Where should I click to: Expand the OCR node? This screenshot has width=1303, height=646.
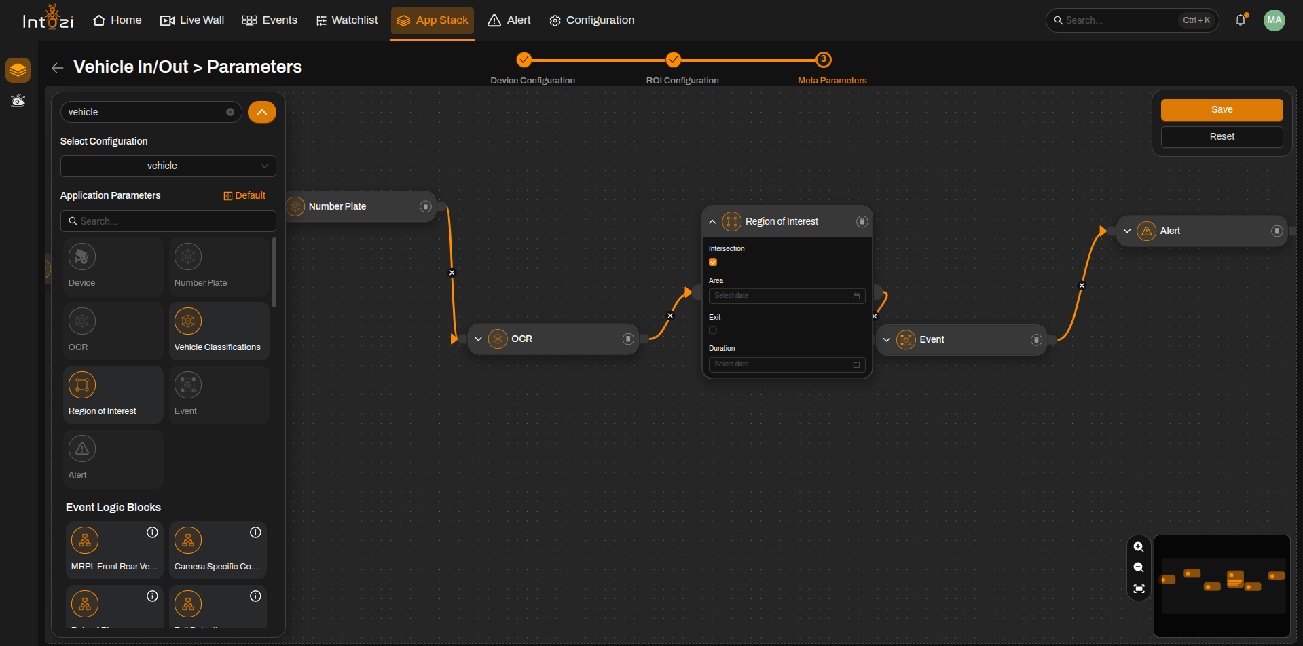tap(479, 339)
